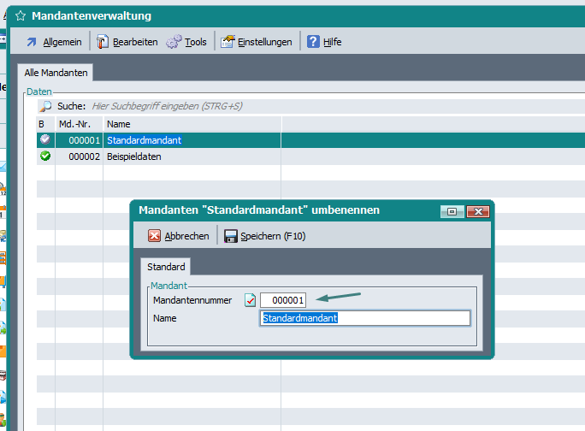
Task: Click the search magnifier icon
Action: 45,107
